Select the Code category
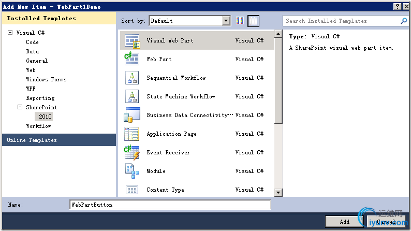Viewport: 411px width, 231px height. [x=32, y=42]
